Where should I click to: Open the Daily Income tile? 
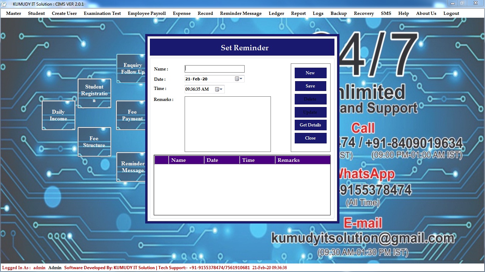pos(59,115)
